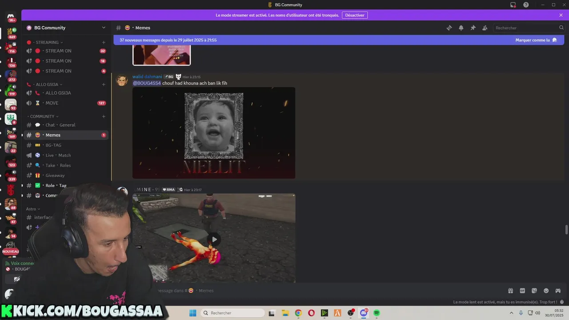Collapse the STREAMING category
Viewport: 569px width, 320px height.
(47, 42)
